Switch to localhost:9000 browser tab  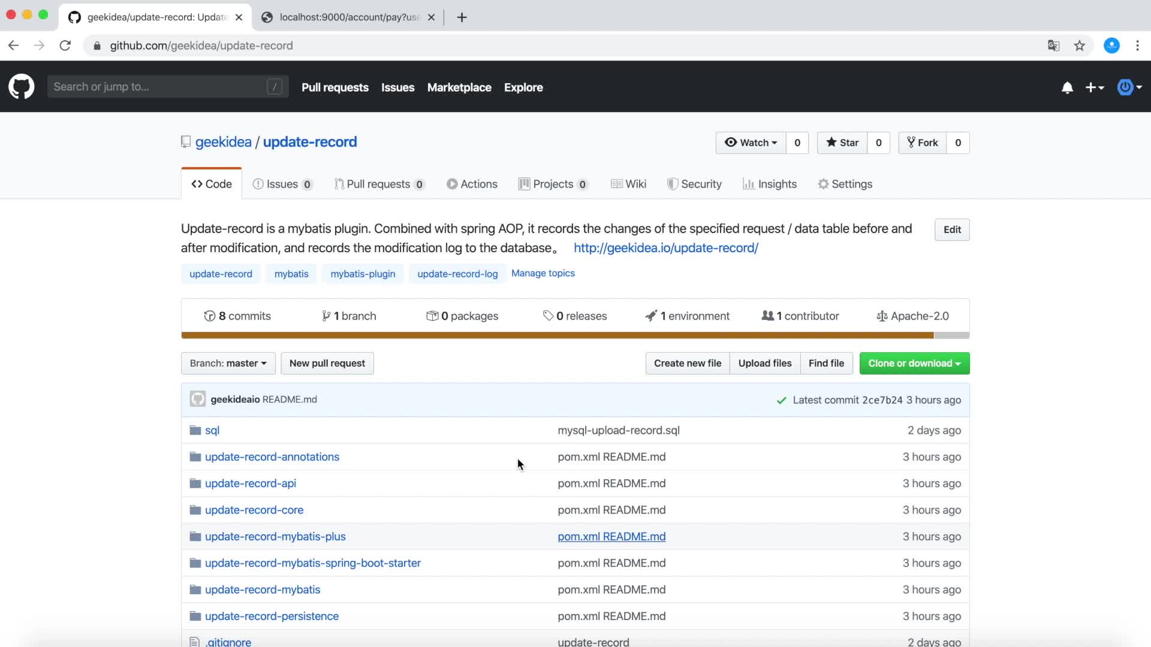tap(348, 17)
